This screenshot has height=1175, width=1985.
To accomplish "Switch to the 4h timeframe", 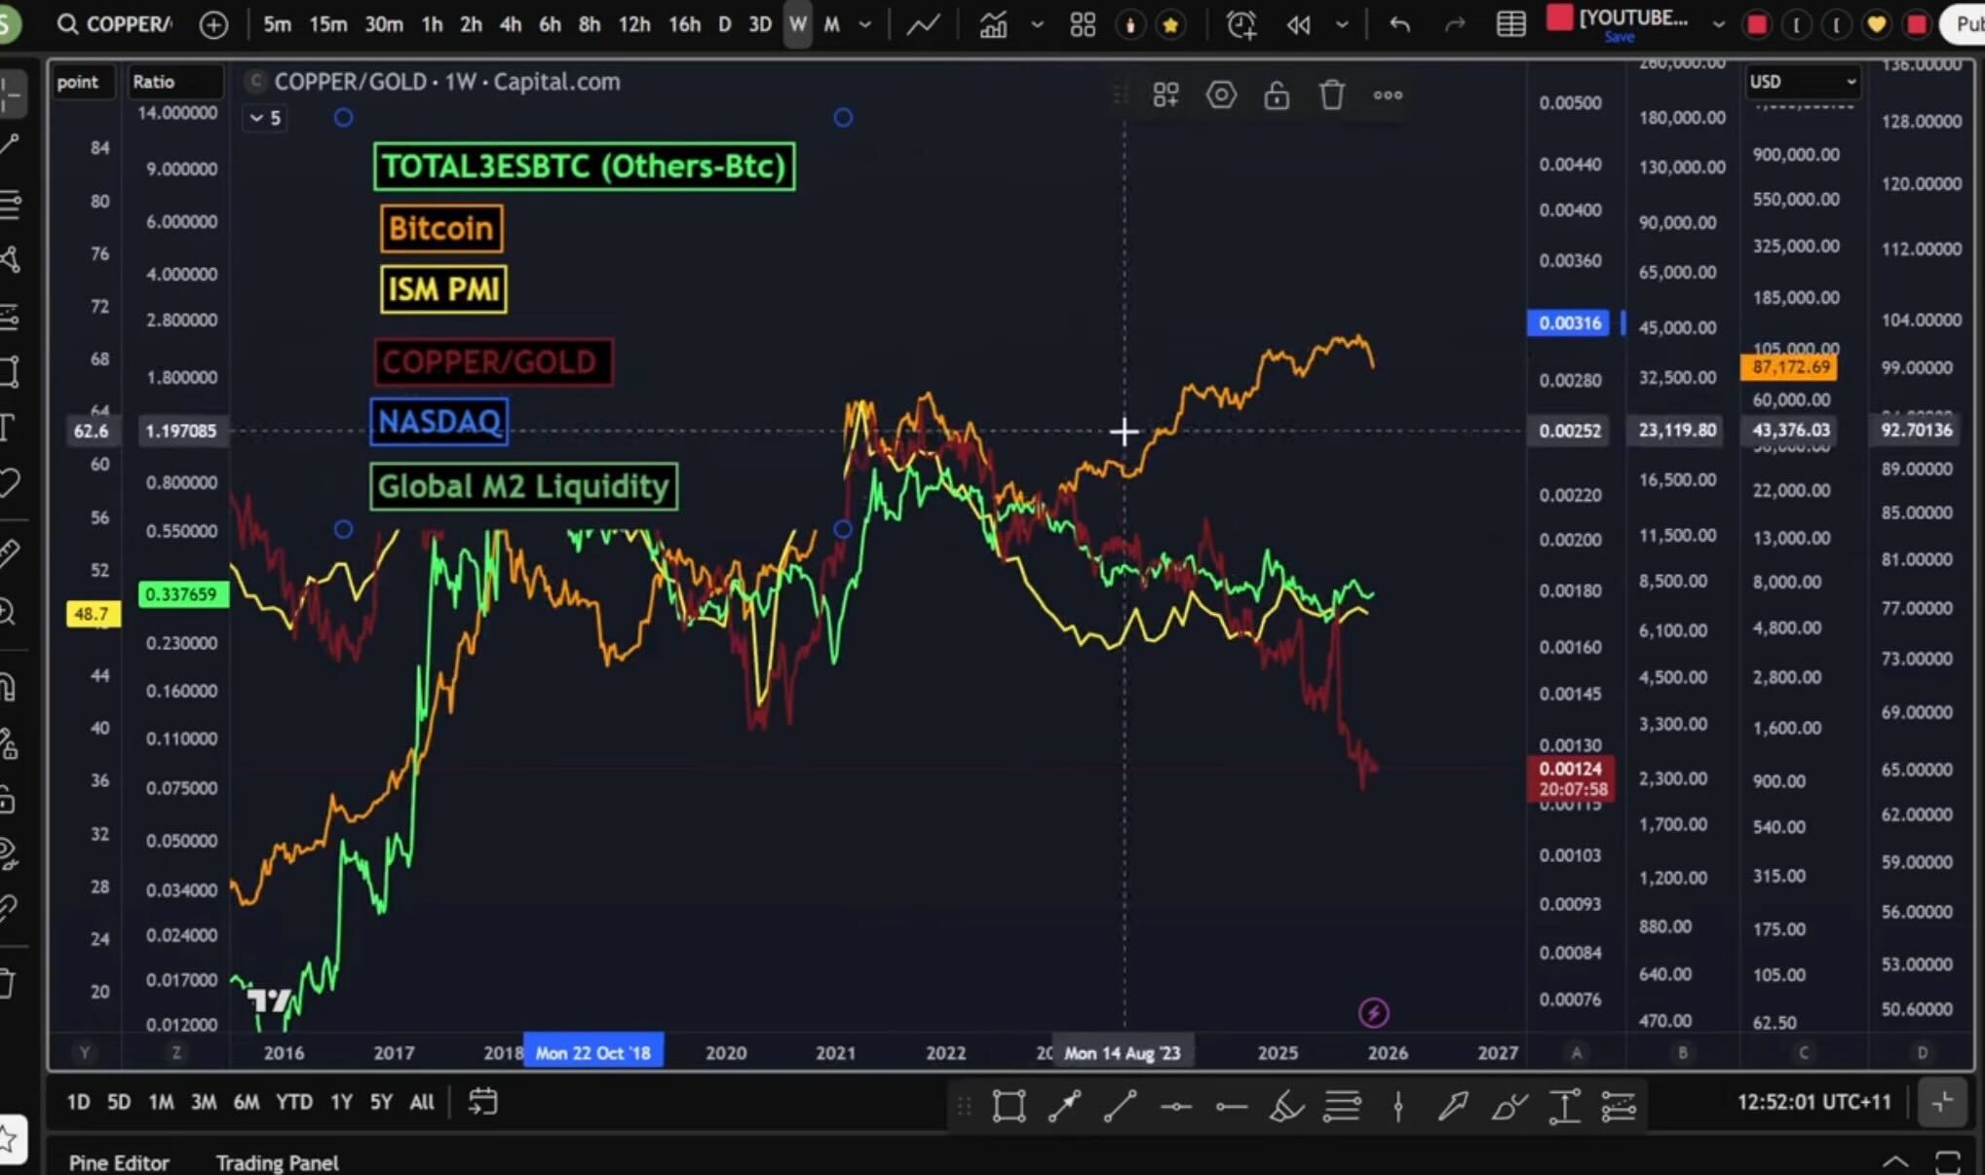I will point(511,24).
